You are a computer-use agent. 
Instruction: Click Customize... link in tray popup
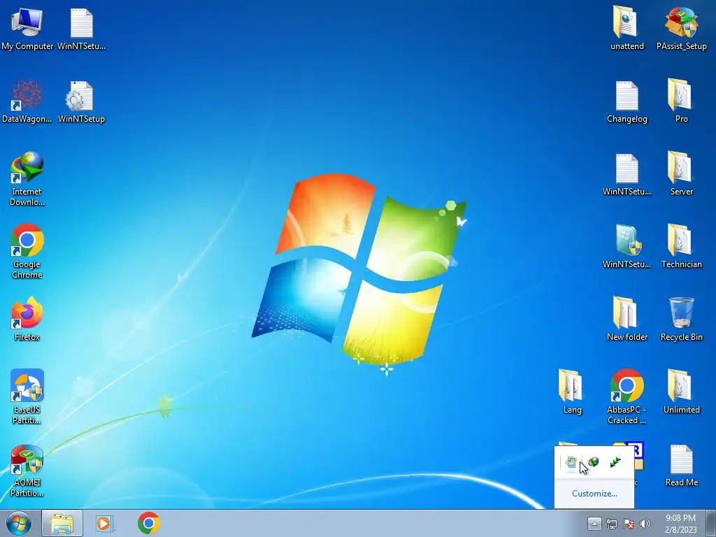tap(594, 494)
